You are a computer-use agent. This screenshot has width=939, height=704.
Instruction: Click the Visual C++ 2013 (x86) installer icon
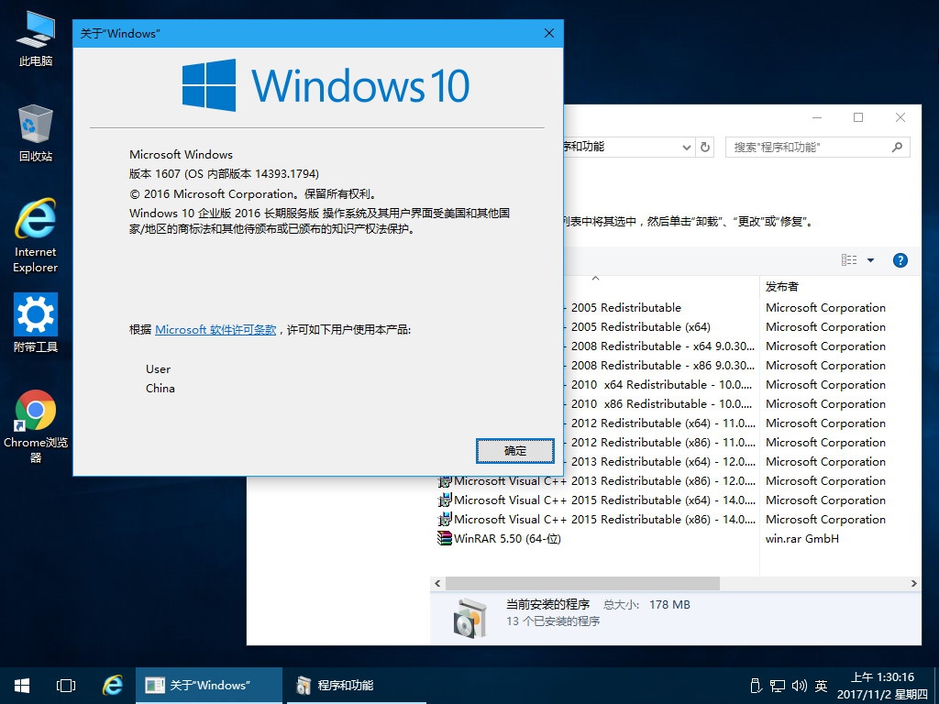pos(445,481)
